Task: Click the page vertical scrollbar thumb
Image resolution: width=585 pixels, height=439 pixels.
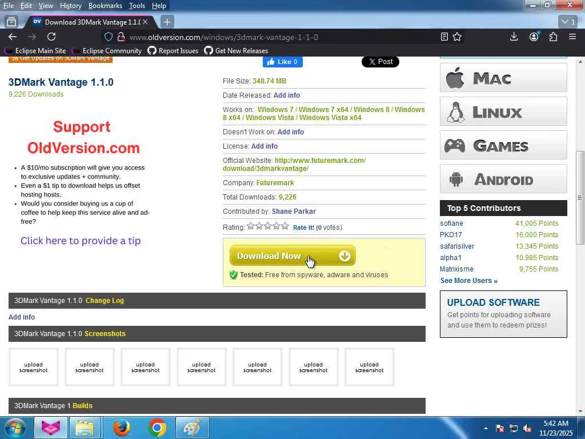Action: pyautogui.click(x=580, y=198)
